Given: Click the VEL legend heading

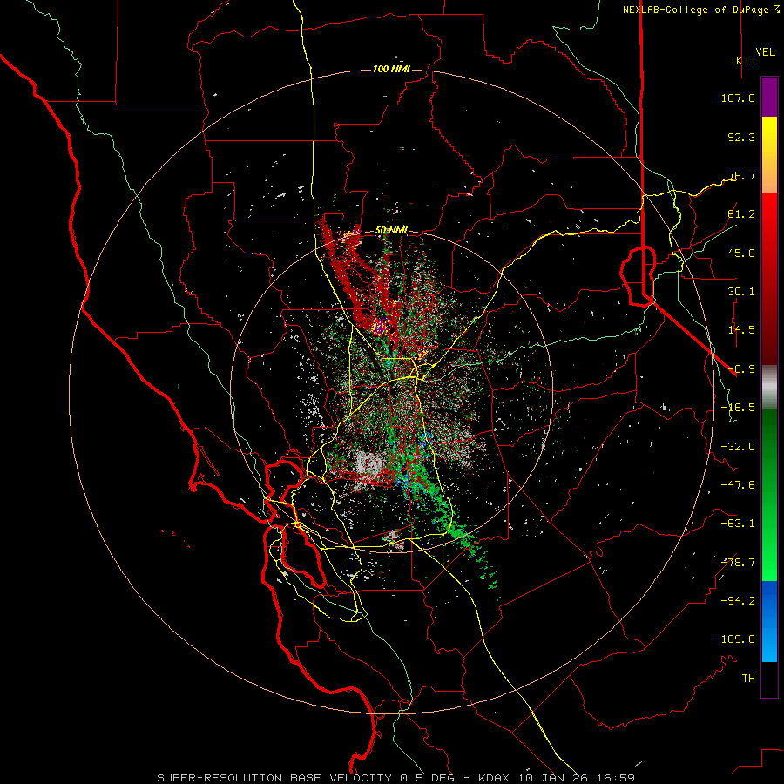Looking at the screenshot, I should 765,51.
